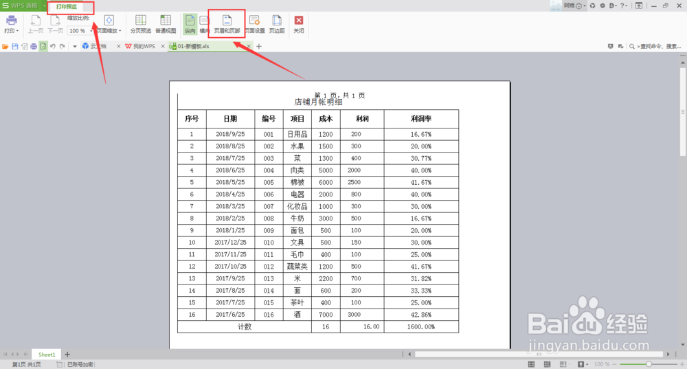Close print preview with 关闭 button
This screenshot has width=687, height=369.
tap(298, 23)
